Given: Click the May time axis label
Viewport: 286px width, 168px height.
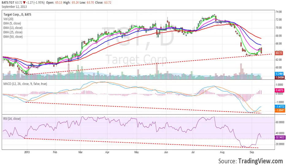Looking at the screenshot, I should pyautogui.click(x=137, y=152).
